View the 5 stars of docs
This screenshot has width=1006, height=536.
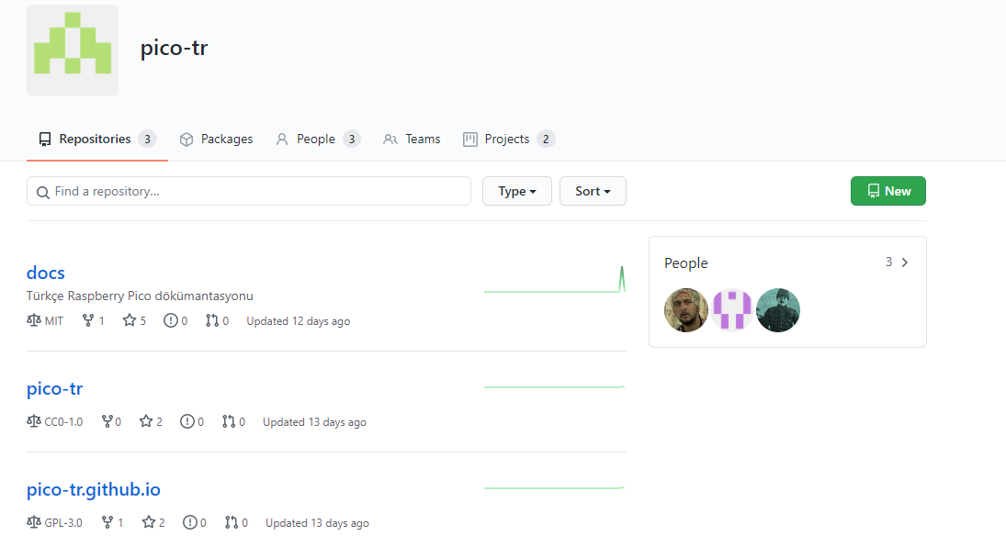click(134, 320)
